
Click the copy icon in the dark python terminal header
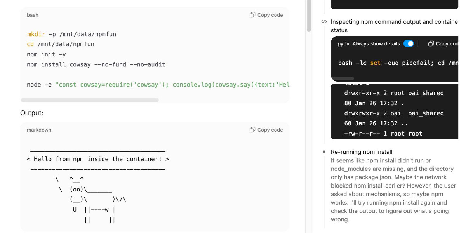pyautogui.click(x=431, y=43)
